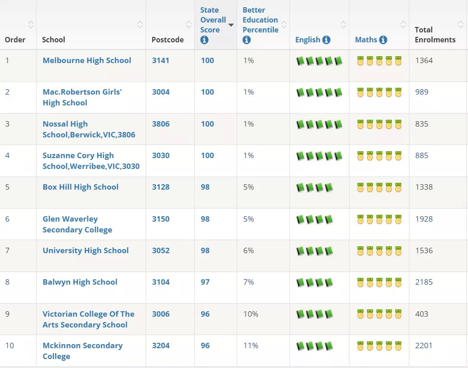
Task: Click Mac.Robertson Girls' Maths medal icons
Action: (x=379, y=92)
